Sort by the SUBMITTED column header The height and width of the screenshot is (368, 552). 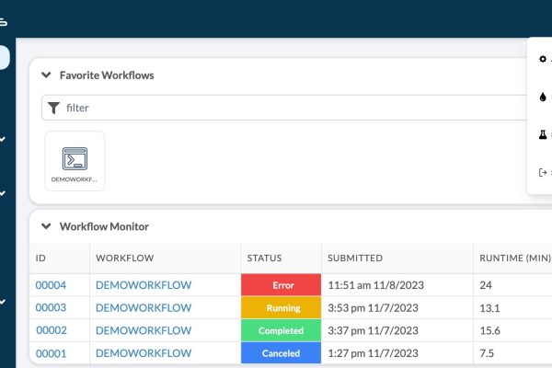pos(355,259)
